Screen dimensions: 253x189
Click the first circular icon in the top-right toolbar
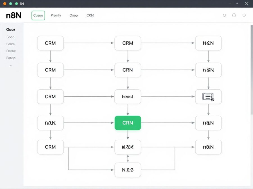224,15
